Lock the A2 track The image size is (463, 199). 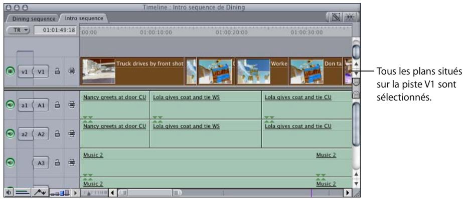coord(58,133)
